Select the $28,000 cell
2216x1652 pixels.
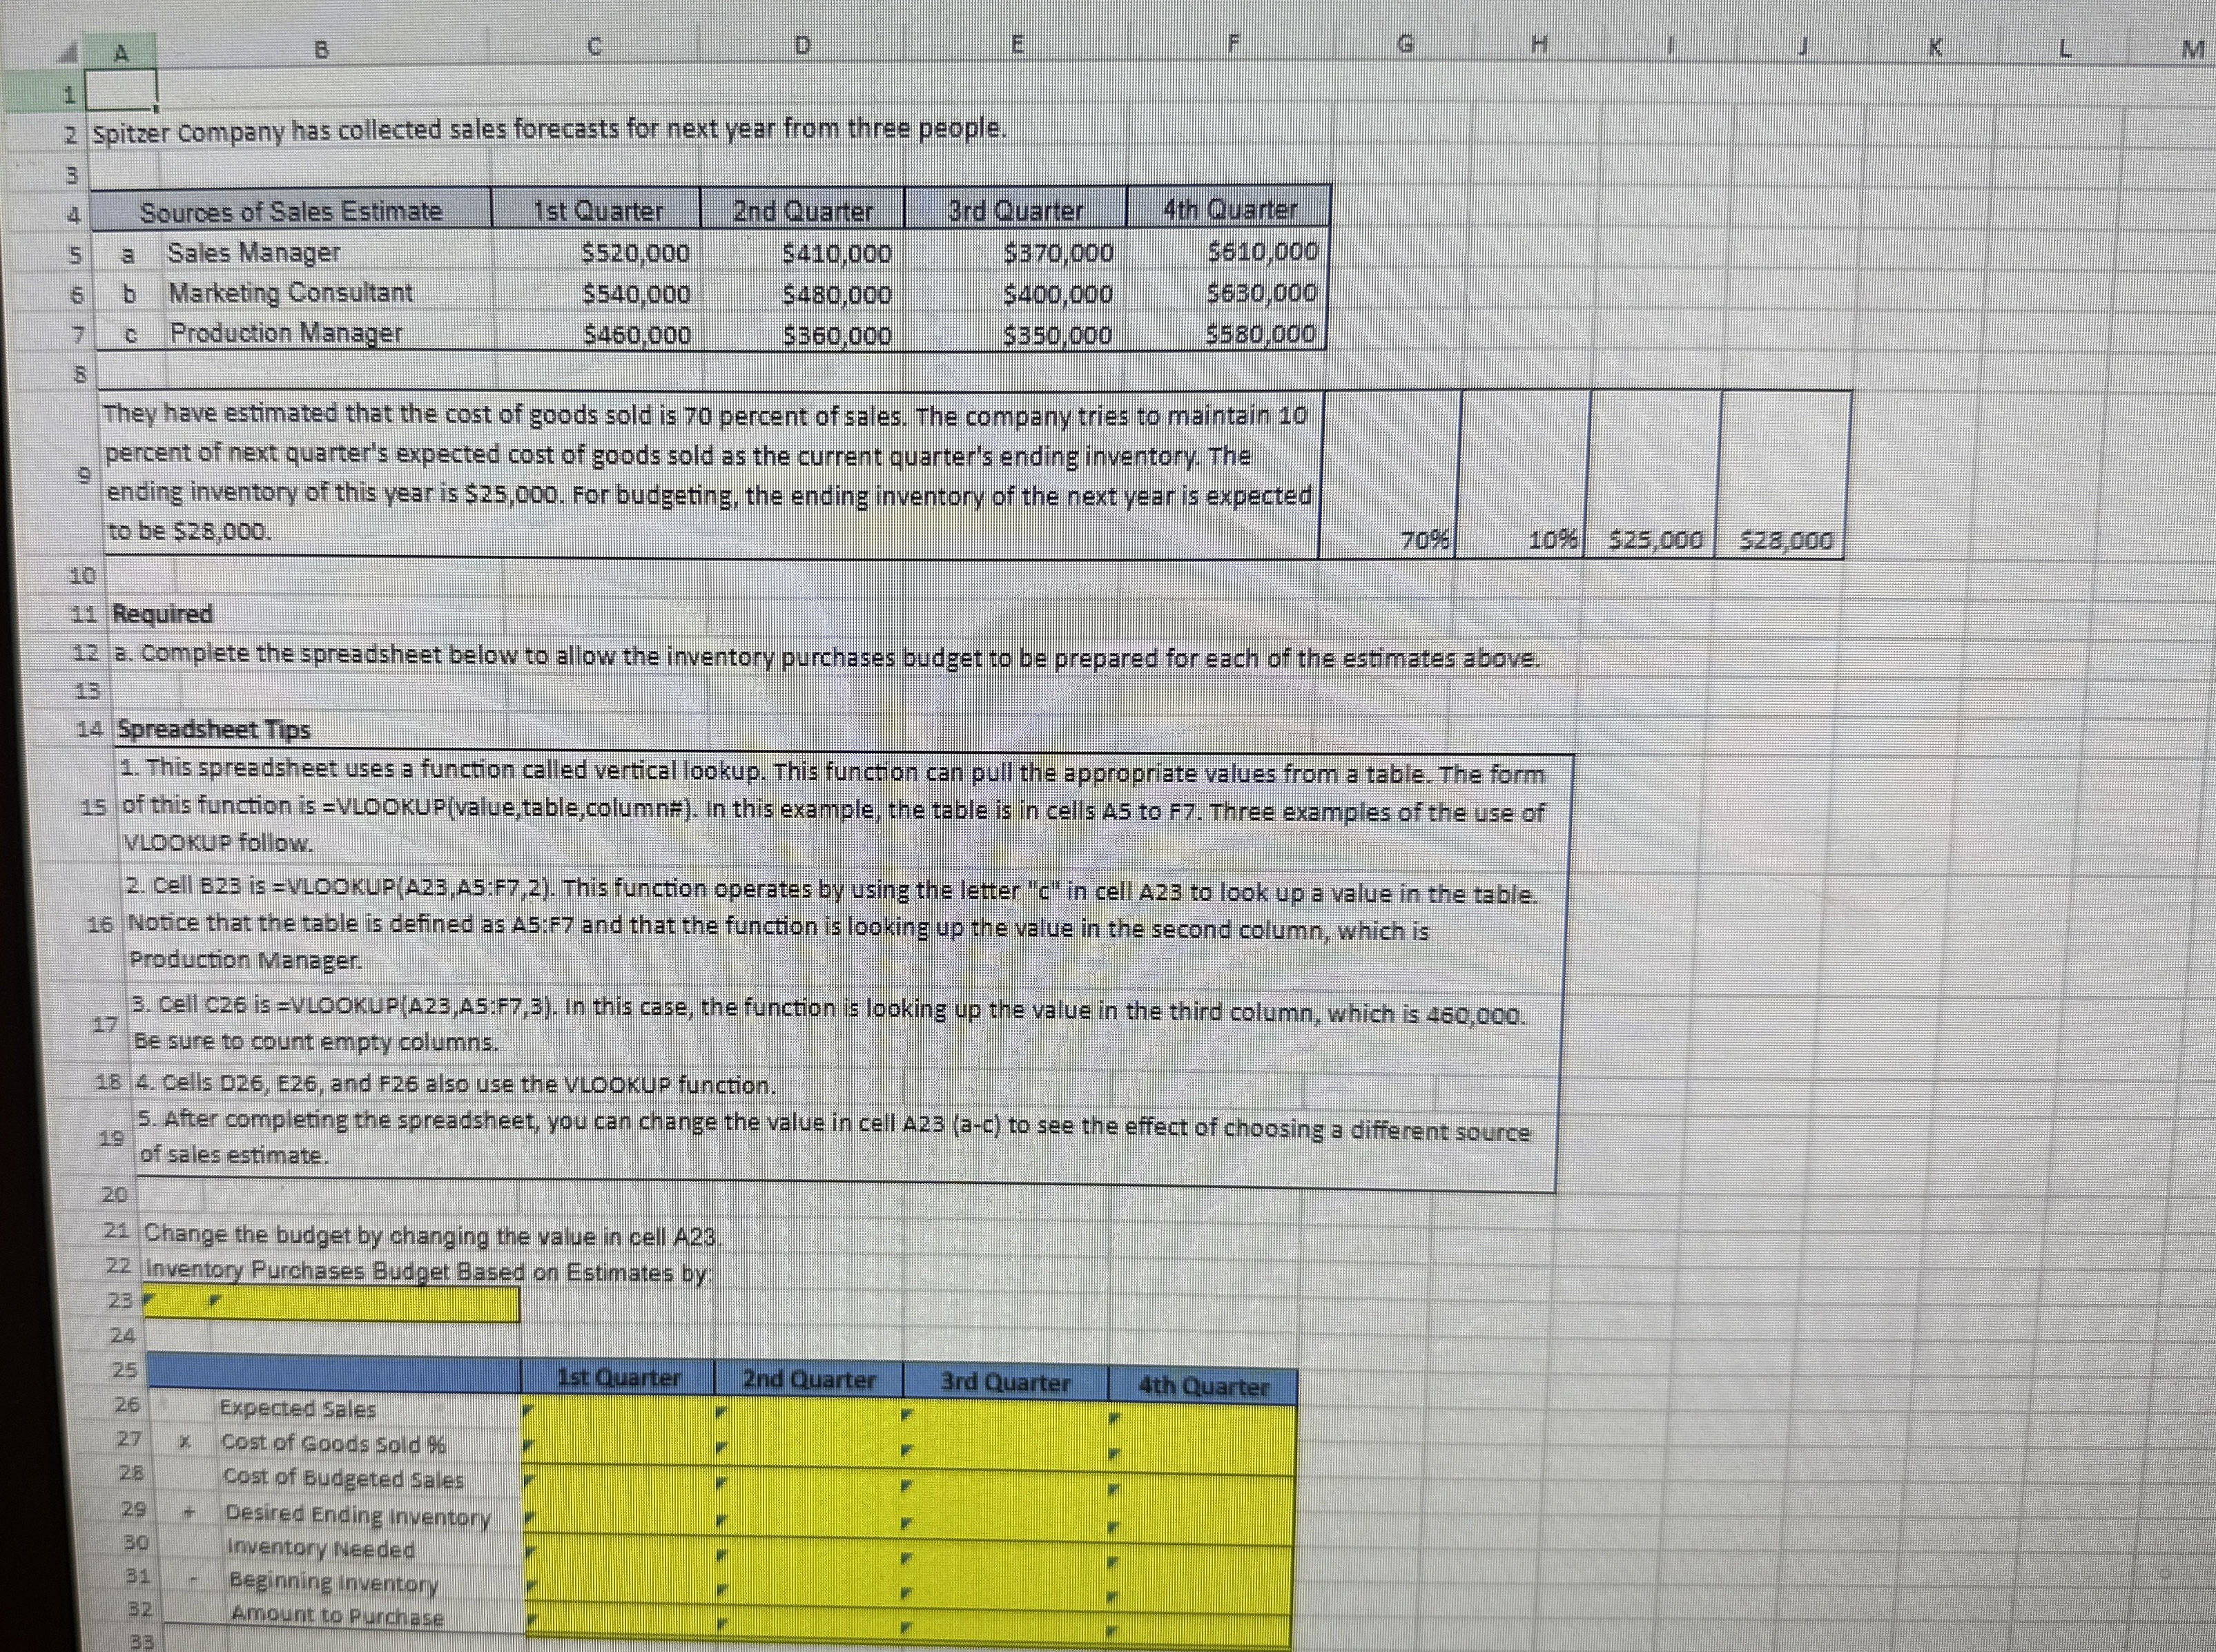[1784, 475]
